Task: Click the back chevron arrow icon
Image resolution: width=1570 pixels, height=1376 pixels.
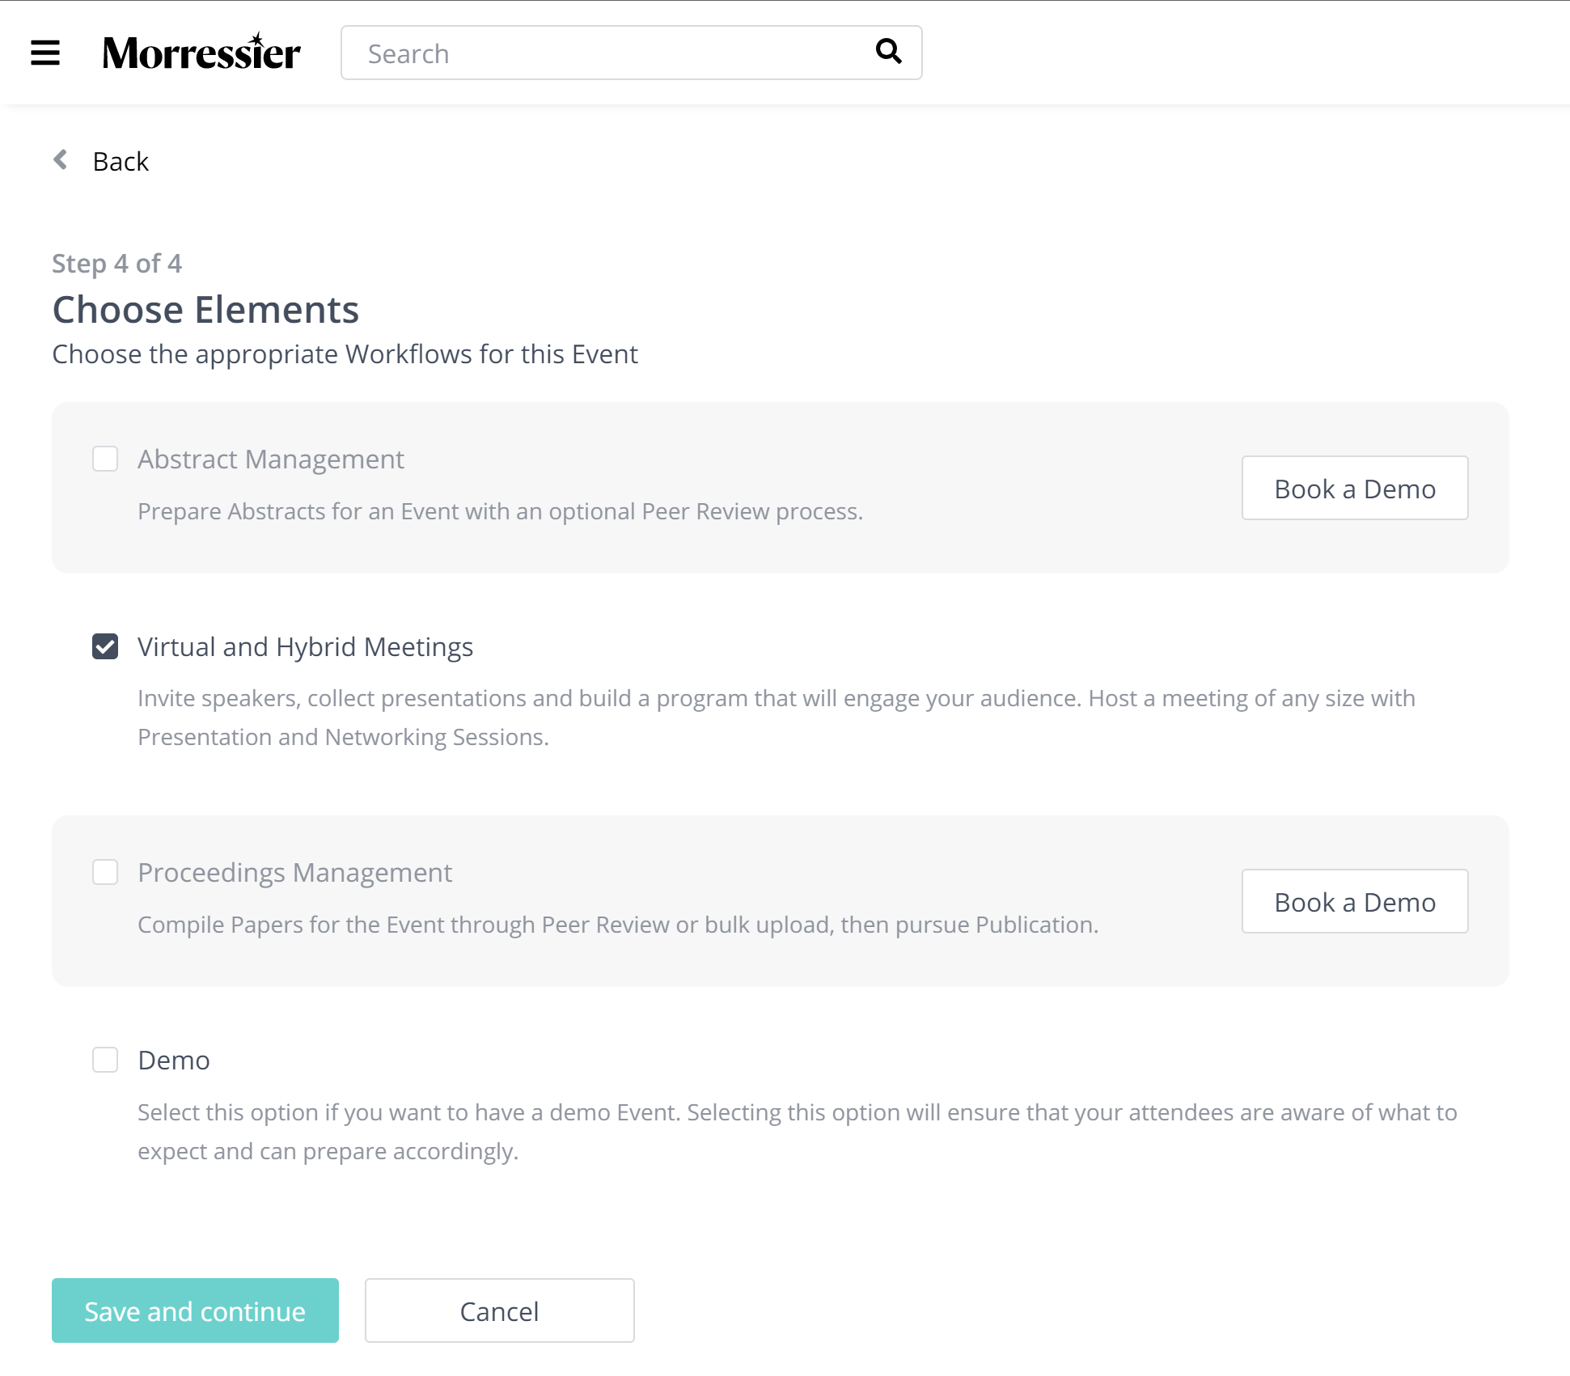Action: (x=61, y=160)
